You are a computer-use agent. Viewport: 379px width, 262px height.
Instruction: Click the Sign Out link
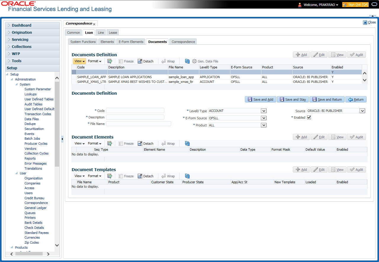tap(355, 5)
